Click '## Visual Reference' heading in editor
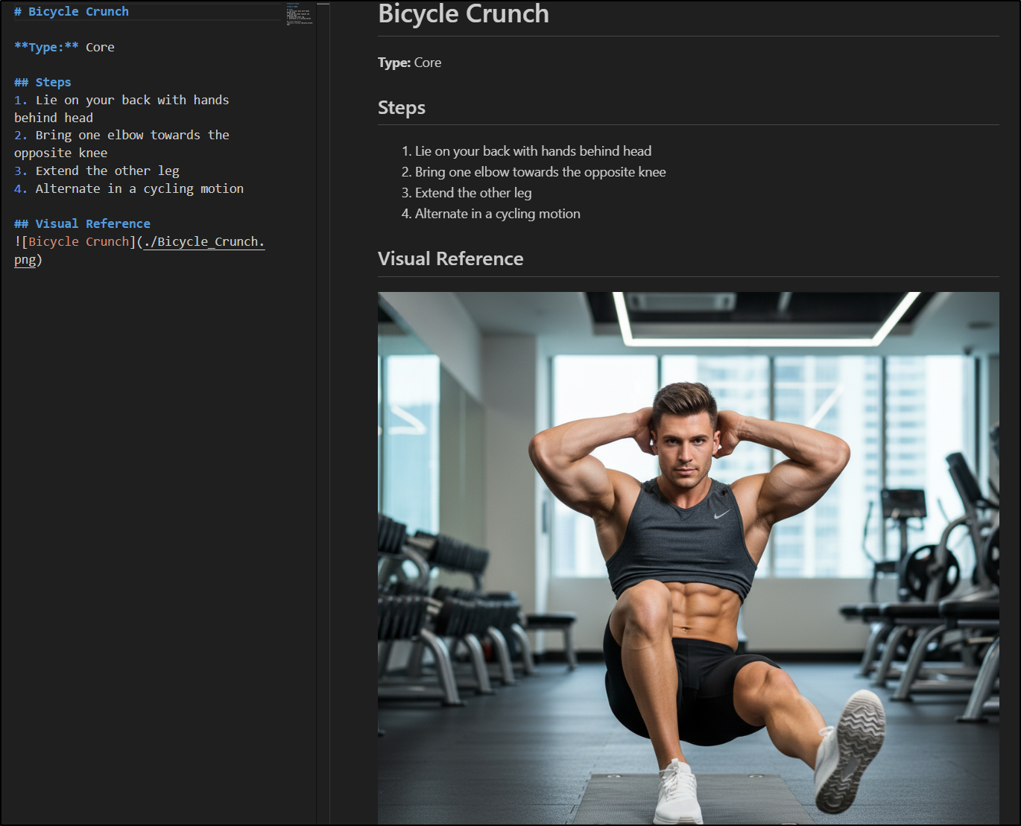Viewport: 1021px width, 826px height. pos(83,224)
